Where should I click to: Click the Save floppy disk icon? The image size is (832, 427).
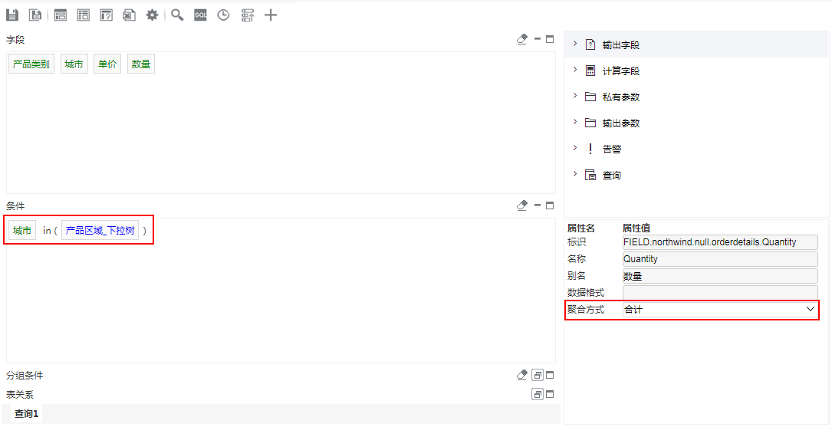(12, 15)
